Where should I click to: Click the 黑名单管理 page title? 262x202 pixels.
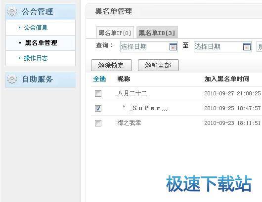[x=114, y=11]
